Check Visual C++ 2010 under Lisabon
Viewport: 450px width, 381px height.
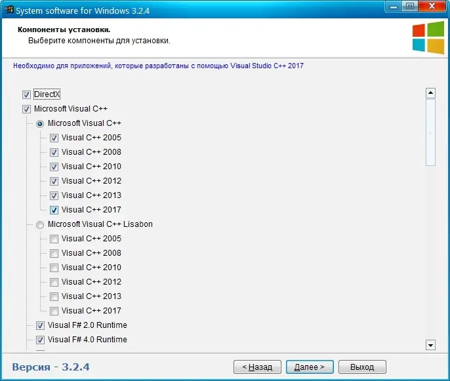[x=54, y=268]
